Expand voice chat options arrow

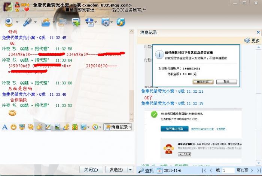[35, 22]
